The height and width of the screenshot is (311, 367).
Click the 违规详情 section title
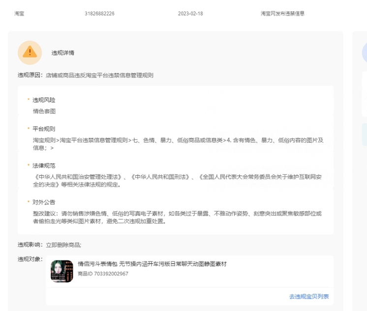[x=63, y=52]
